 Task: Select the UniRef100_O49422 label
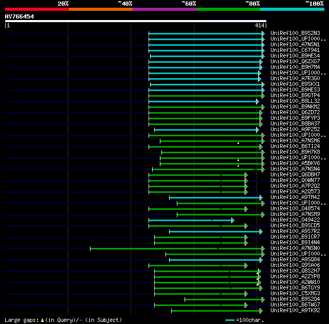295,220
